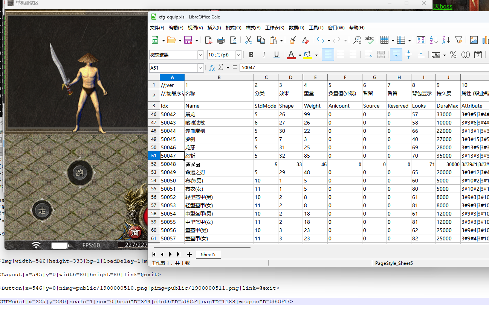Viewport: 489px width, 322px height.
Task: Open the font size dropdown
Action: coord(238,55)
